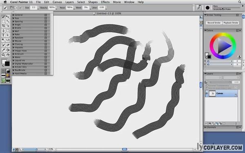Open the Colors panel options arrow
245x153 pixels.
[x=240, y=31]
